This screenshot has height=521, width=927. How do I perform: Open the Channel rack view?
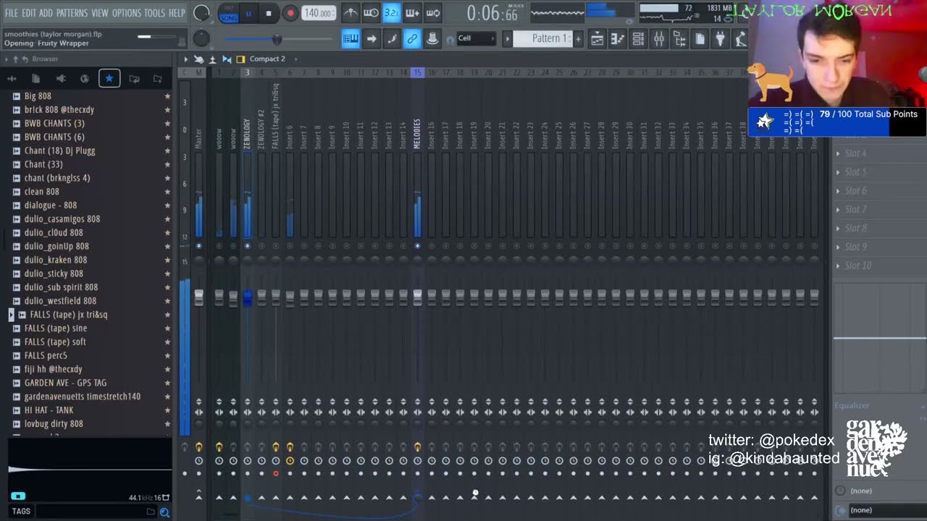638,39
